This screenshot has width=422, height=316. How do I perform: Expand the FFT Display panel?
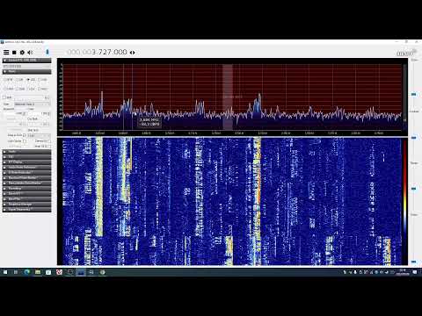pos(26,162)
